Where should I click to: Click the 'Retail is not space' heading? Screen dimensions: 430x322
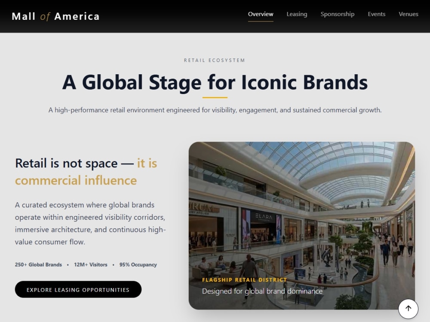tap(86, 172)
